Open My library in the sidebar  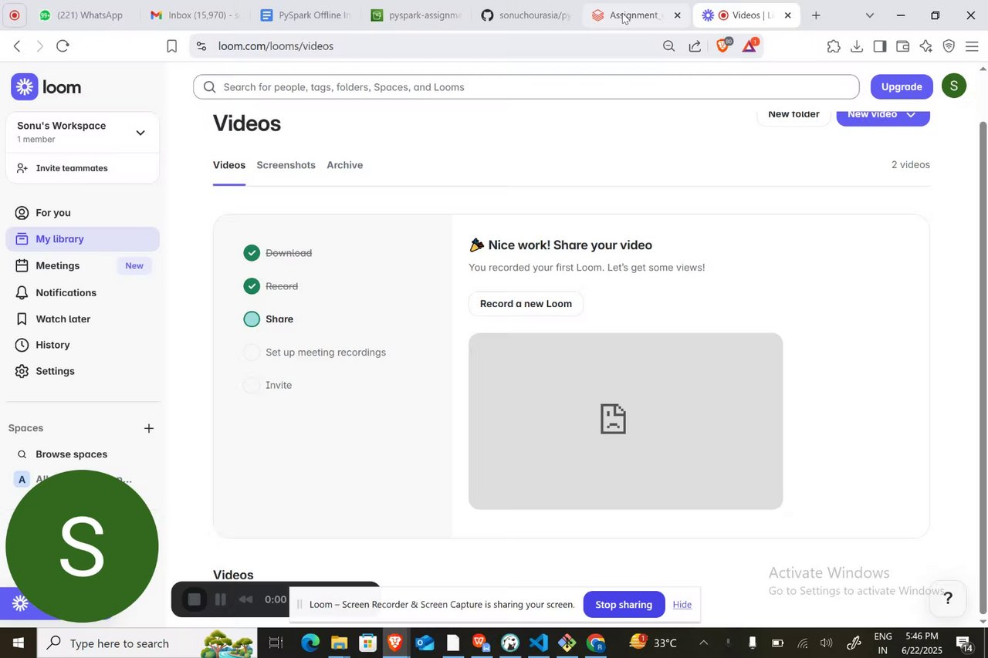[x=83, y=239]
